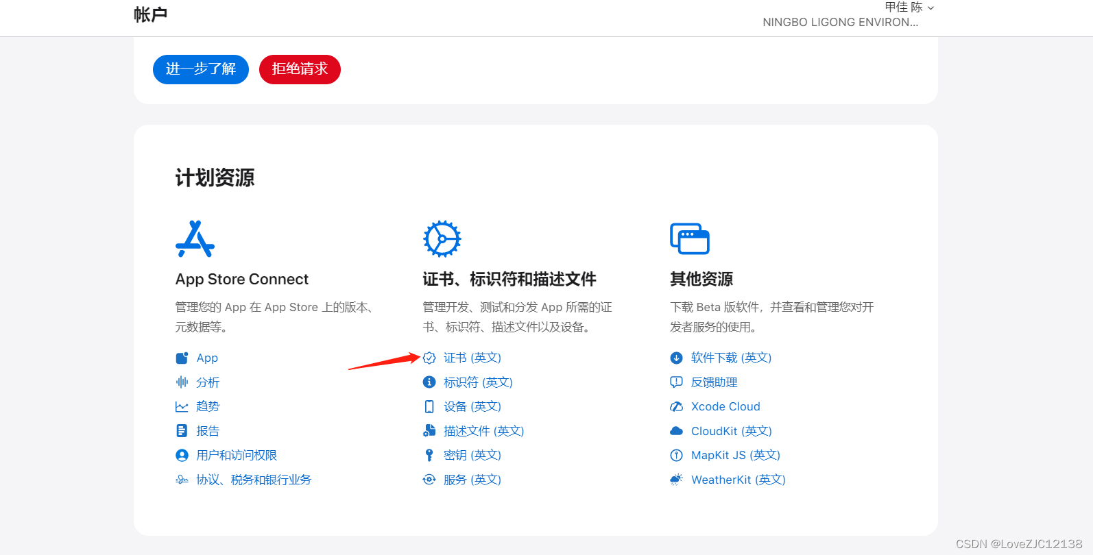The width and height of the screenshot is (1093, 555).
Task: Click the 分析 waveform icon
Action: point(182,382)
